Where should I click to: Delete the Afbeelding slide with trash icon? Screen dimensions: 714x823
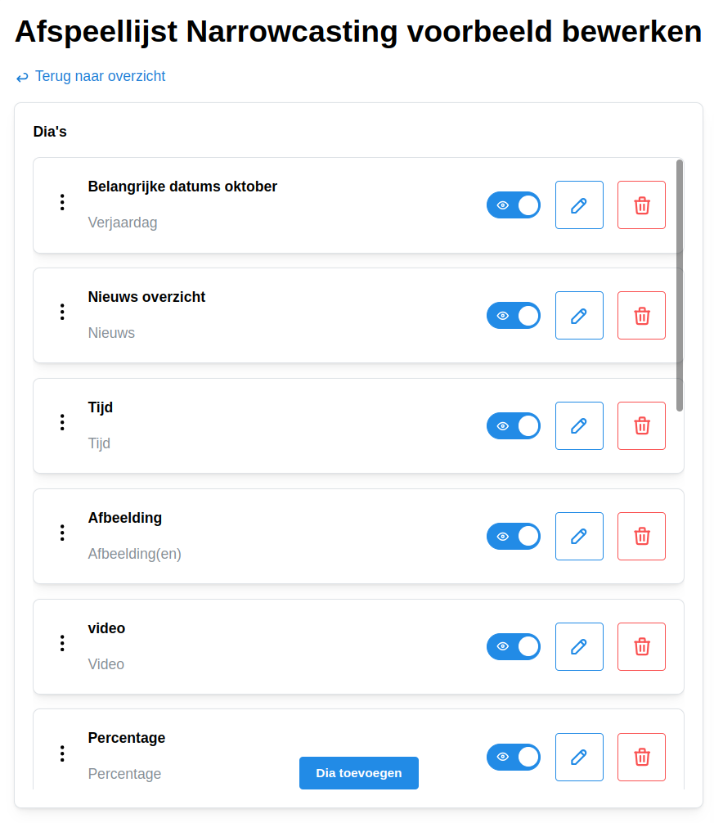(641, 536)
